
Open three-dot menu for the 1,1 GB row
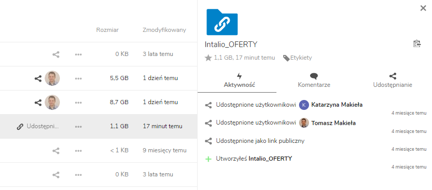coord(78,127)
